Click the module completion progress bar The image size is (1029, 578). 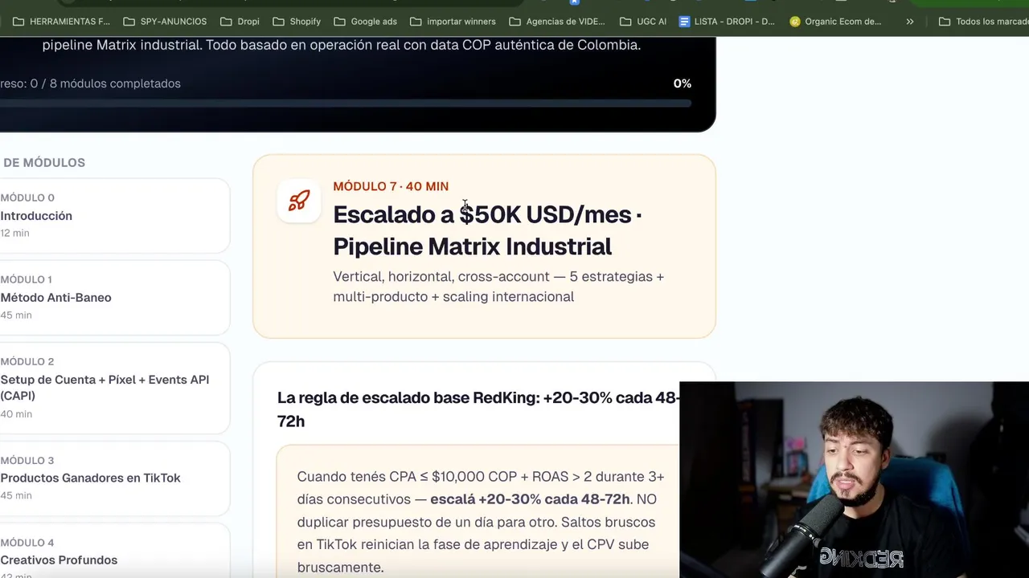point(346,104)
